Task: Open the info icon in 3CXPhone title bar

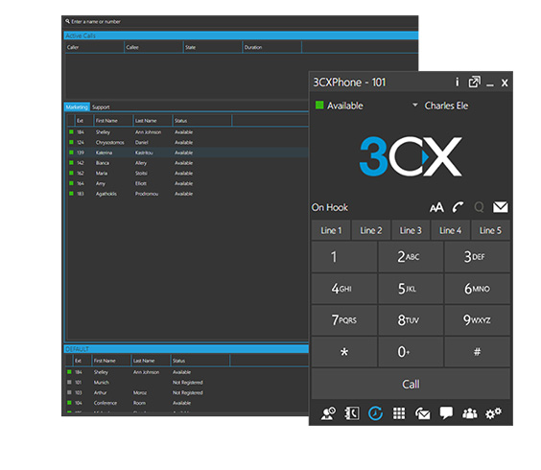Action: pos(458,82)
